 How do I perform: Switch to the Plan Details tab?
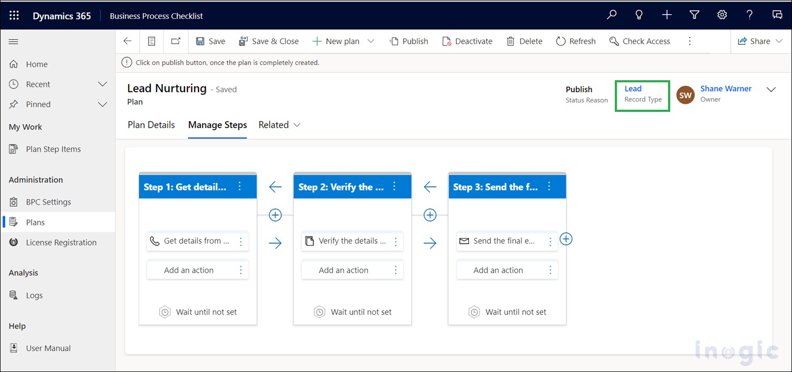151,125
